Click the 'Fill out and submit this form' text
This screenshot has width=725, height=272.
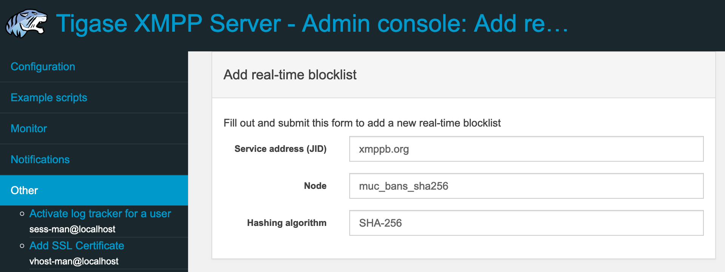(362, 123)
